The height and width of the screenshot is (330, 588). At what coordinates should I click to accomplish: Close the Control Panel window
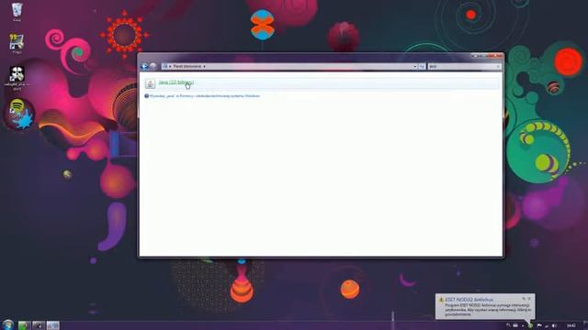(x=495, y=56)
